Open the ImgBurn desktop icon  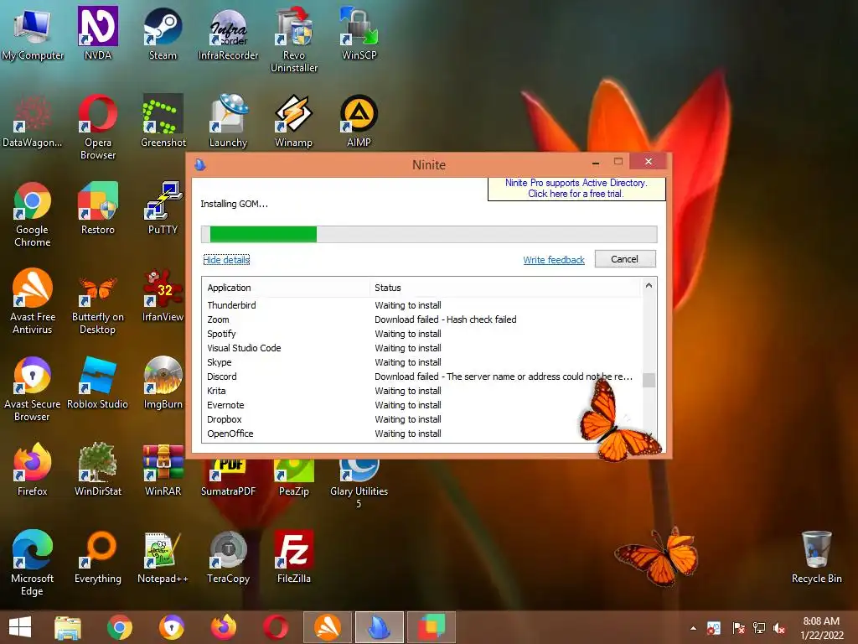[x=163, y=382]
